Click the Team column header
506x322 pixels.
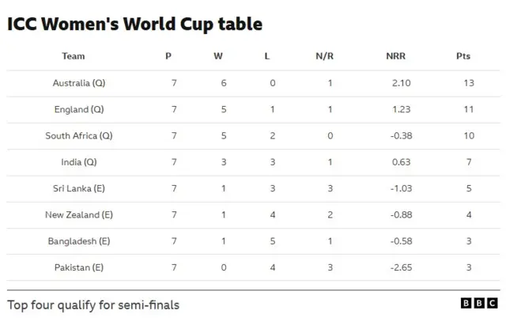pyautogui.click(x=74, y=56)
